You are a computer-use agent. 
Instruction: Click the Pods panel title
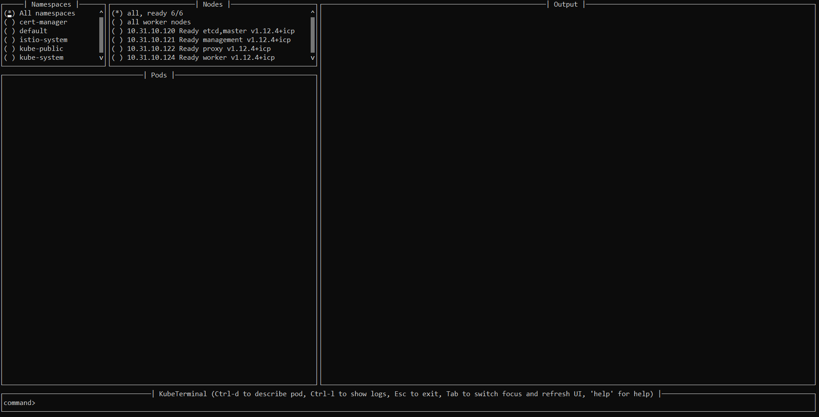(159, 75)
